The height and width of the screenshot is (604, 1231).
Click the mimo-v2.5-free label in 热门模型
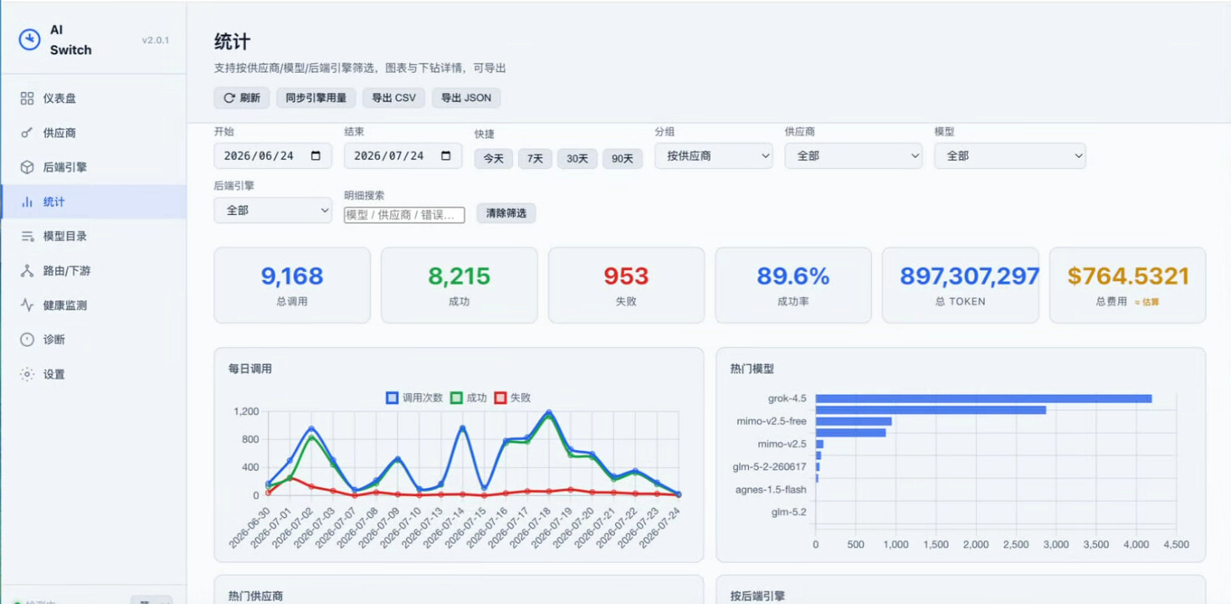[772, 422]
